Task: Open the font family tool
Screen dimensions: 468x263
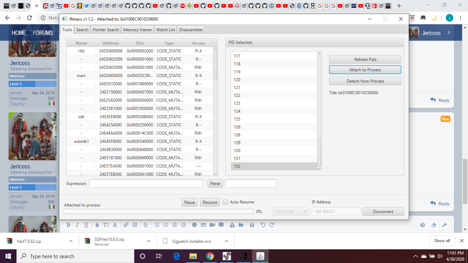Action: click(115, 225)
